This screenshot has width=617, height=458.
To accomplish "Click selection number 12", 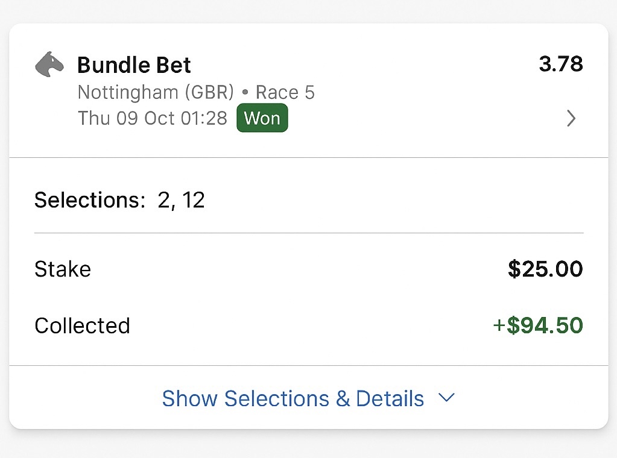I will pos(194,200).
